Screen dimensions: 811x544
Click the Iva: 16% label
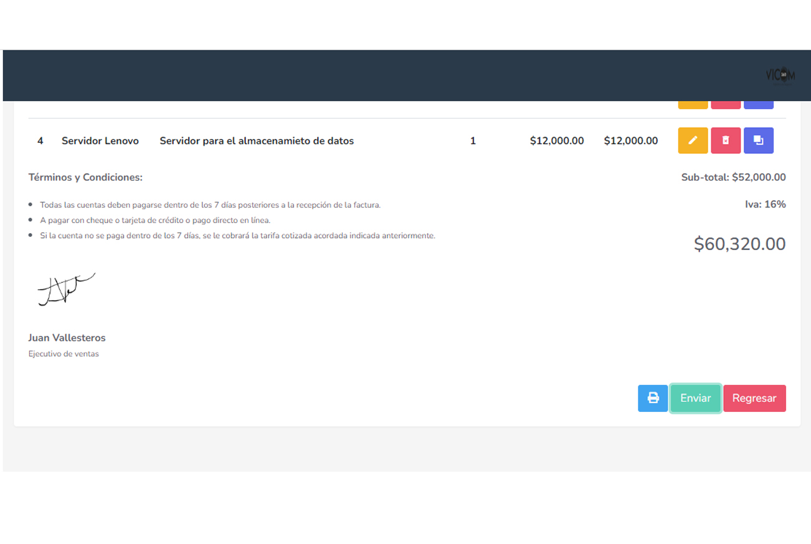[x=765, y=204]
